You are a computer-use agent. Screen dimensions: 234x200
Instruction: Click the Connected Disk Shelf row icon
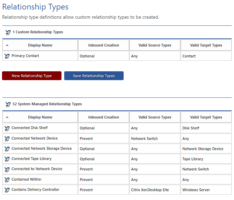7,128
